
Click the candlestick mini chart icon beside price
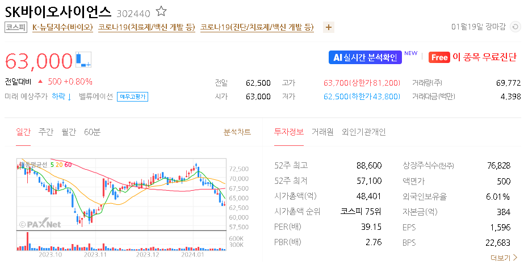coord(83,60)
